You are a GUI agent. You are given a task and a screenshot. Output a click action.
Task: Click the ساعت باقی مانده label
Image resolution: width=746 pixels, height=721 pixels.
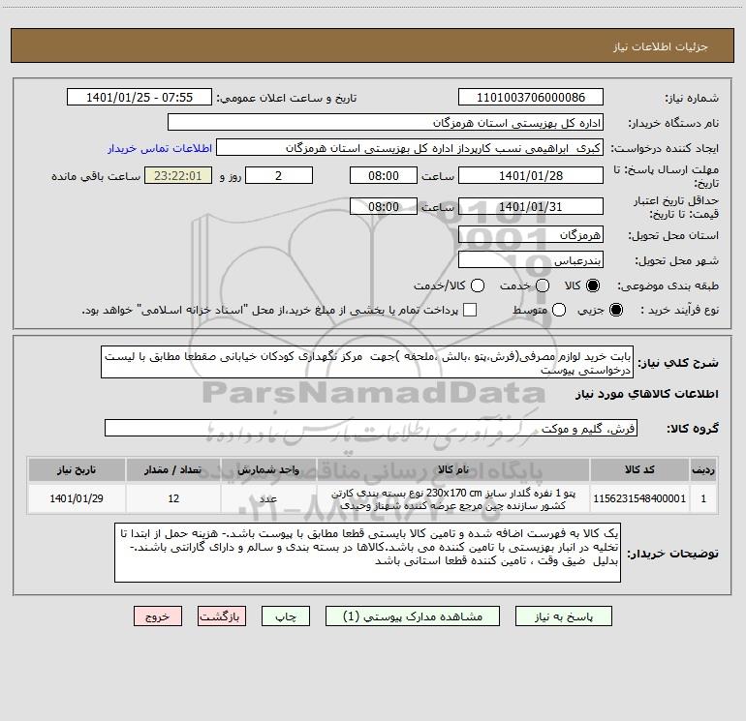[96, 176]
